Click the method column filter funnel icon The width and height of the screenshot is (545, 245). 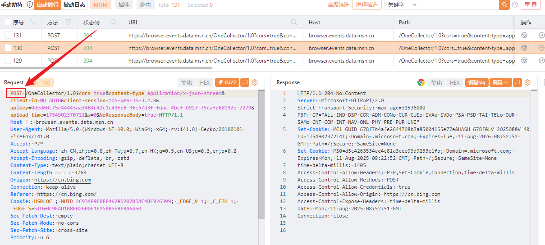pos(69,22)
